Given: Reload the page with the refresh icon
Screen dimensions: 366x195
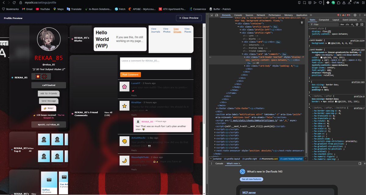Looking at the screenshot, I should [14, 2].
